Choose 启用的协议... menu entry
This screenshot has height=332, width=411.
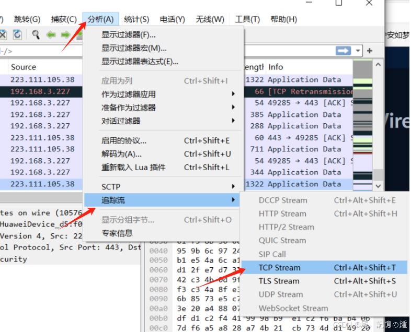click(x=163, y=141)
